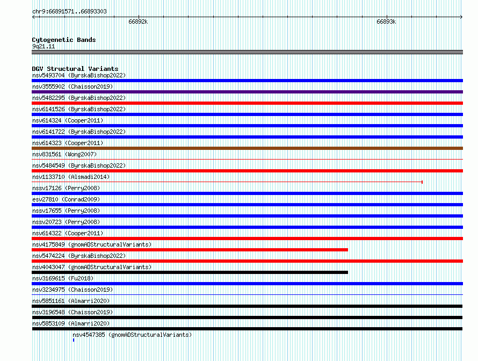Select the blue bar under nsv614324
The height and width of the screenshot is (361, 478).
point(247,126)
